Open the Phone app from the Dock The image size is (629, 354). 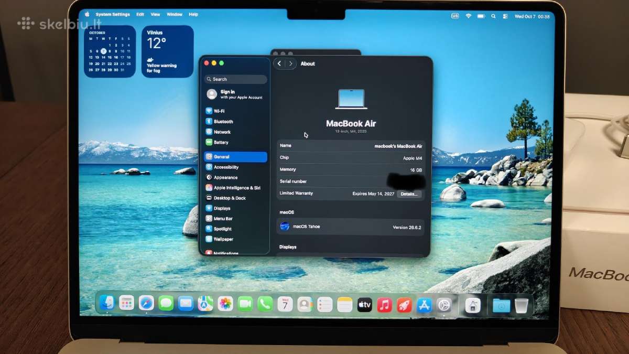[x=265, y=304]
